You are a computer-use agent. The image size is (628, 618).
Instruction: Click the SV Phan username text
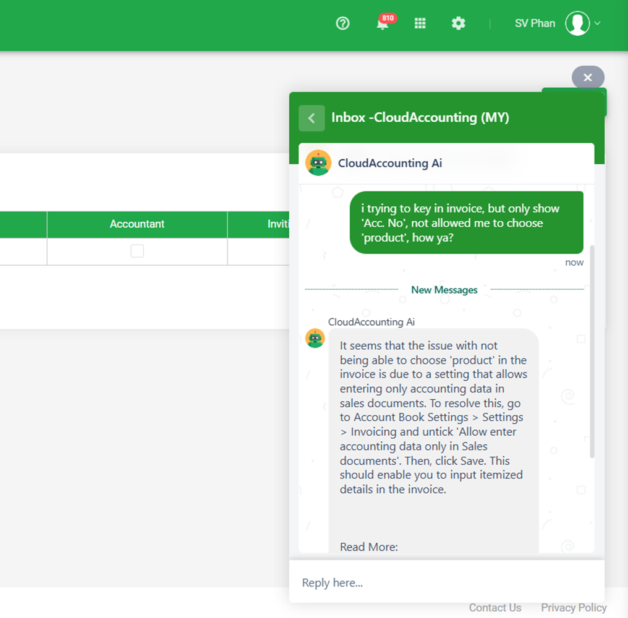pos(535,23)
